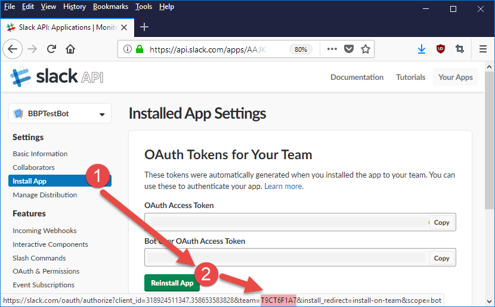Screen dimensions: 495x307
Task: Go to Documentation in the header
Action: pyautogui.click(x=357, y=77)
